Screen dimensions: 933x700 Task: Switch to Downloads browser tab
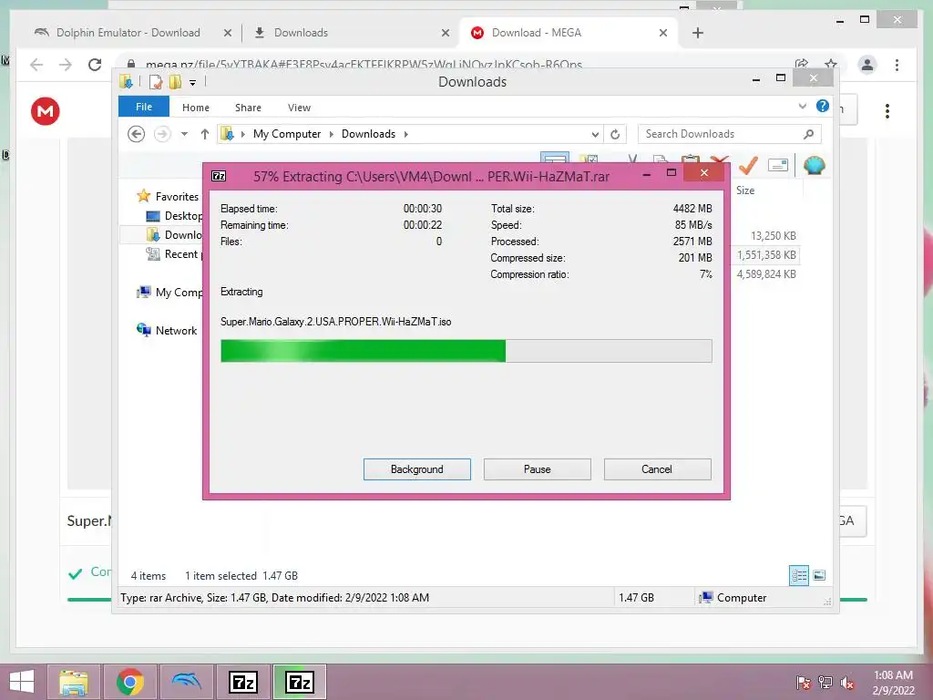(x=301, y=33)
